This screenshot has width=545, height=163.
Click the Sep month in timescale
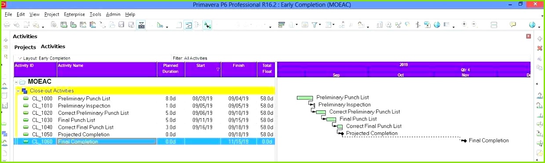click(x=336, y=75)
